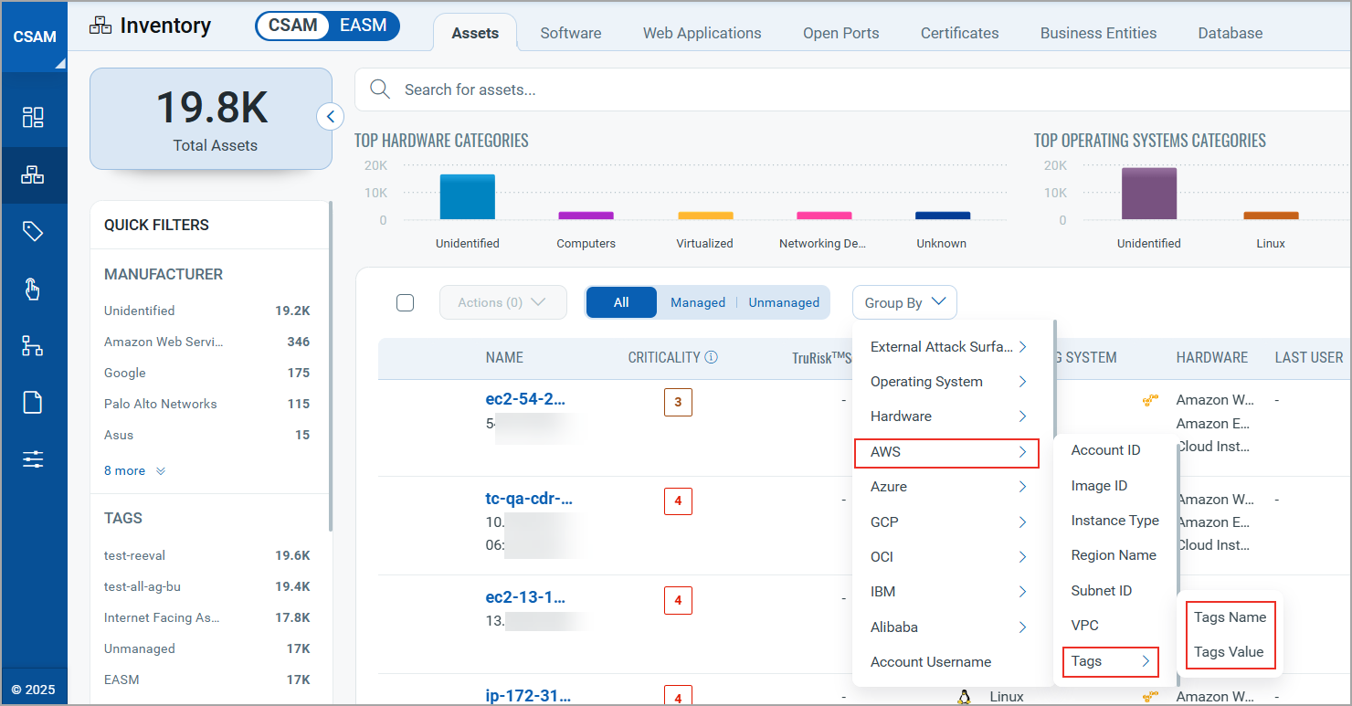Open asset ec2-13-1 link
Image resolution: width=1352 pixels, height=706 pixels.
(x=525, y=597)
